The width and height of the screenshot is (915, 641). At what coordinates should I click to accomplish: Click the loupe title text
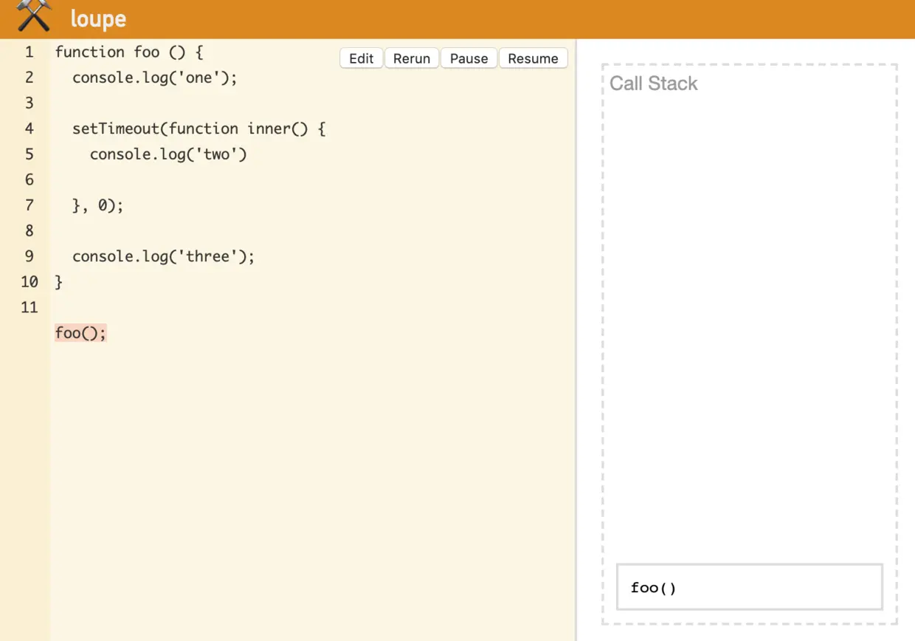pyautogui.click(x=98, y=19)
